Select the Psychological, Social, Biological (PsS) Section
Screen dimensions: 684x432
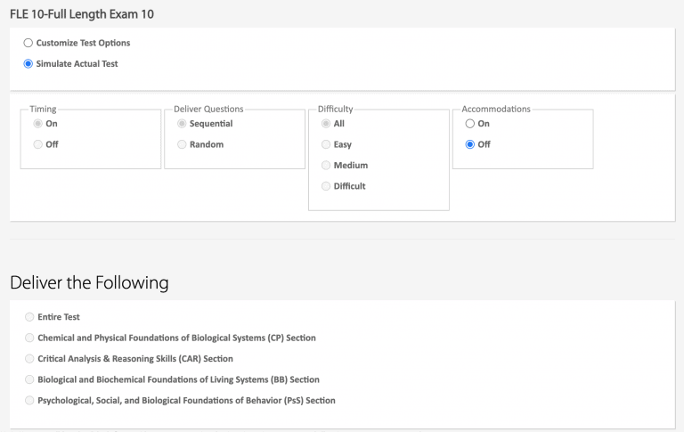tap(30, 401)
